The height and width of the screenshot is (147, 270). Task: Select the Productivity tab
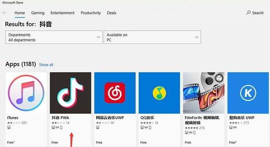91,13
